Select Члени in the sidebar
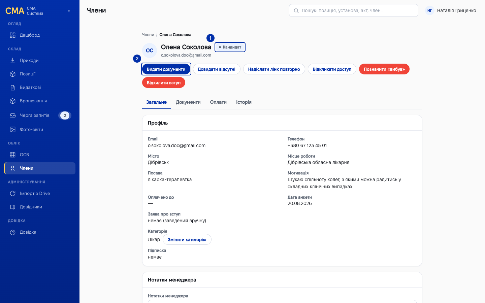Viewport: 485px width, 303px height. [x=40, y=168]
